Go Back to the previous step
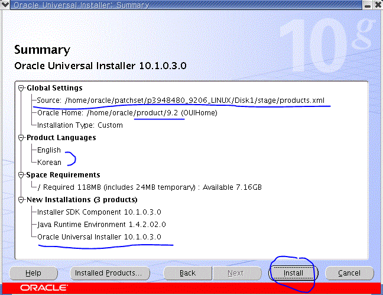The height and width of the screenshot is (295, 383). (x=187, y=273)
